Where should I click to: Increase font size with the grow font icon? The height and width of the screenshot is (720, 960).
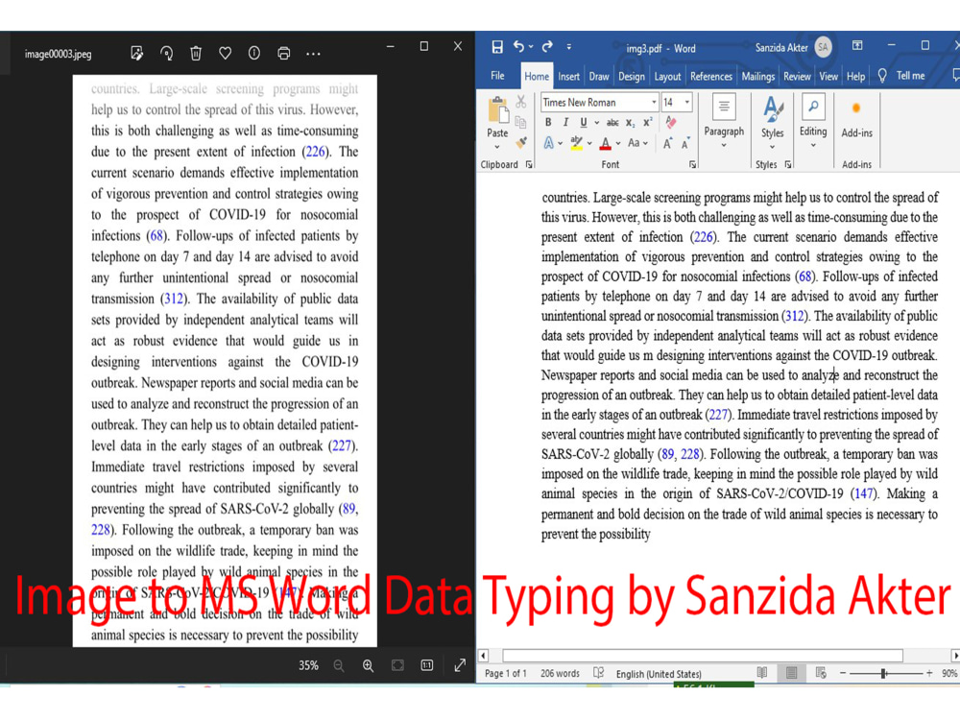point(668,143)
